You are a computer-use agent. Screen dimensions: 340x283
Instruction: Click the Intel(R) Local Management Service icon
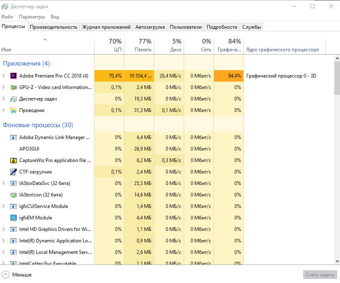click(x=14, y=253)
